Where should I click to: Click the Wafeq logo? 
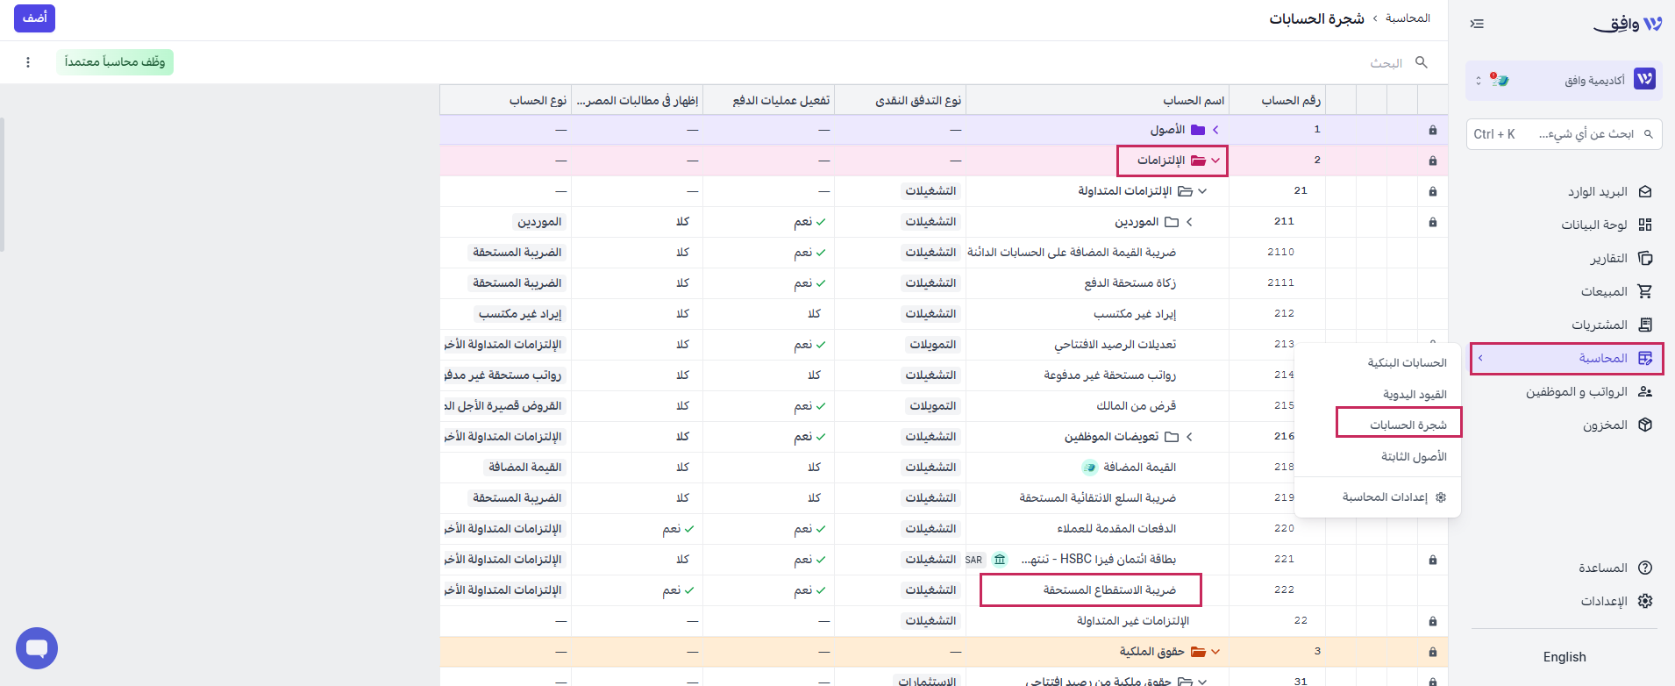coord(1628,24)
